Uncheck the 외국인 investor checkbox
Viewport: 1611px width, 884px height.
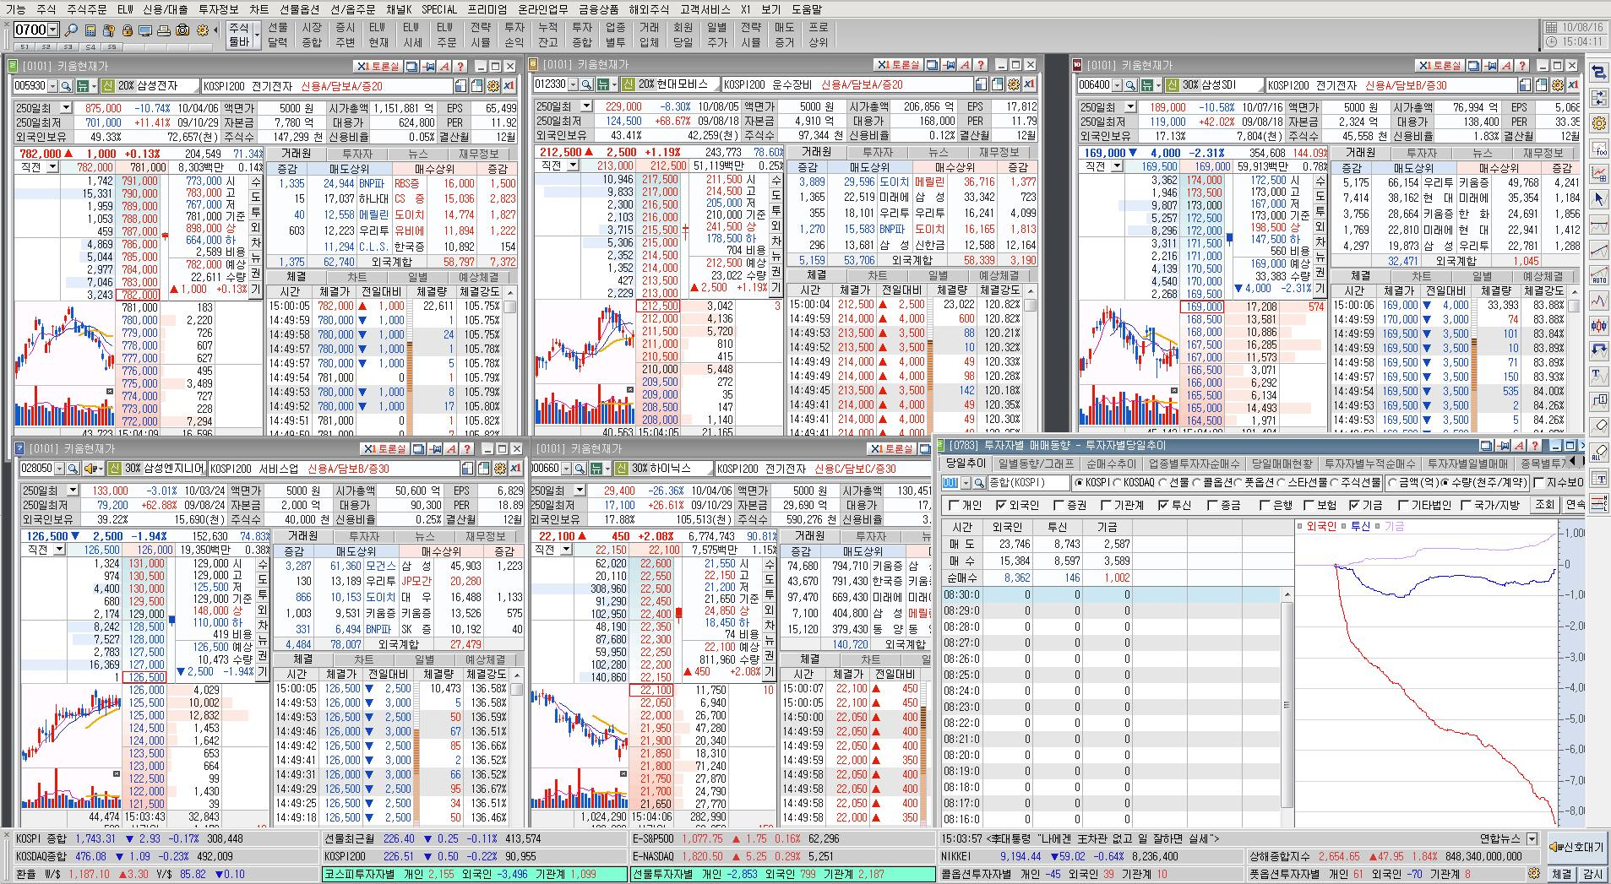pos(1001,506)
